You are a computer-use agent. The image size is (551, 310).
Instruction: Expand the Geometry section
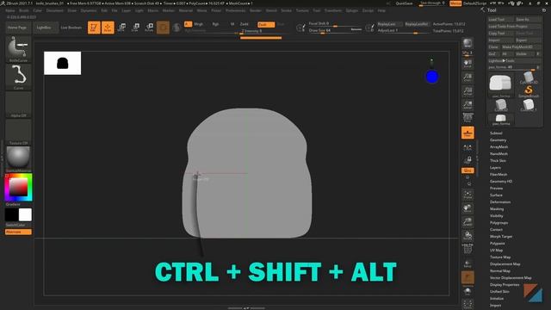[x=498, y=139]
